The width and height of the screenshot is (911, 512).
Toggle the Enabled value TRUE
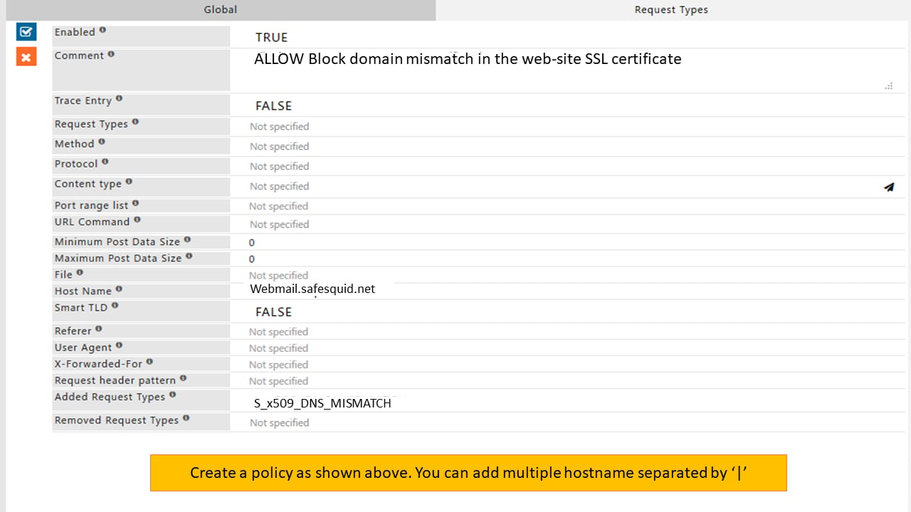[271, 38]
